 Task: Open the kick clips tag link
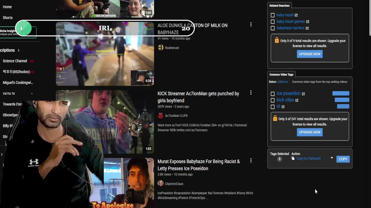[285, 100]
